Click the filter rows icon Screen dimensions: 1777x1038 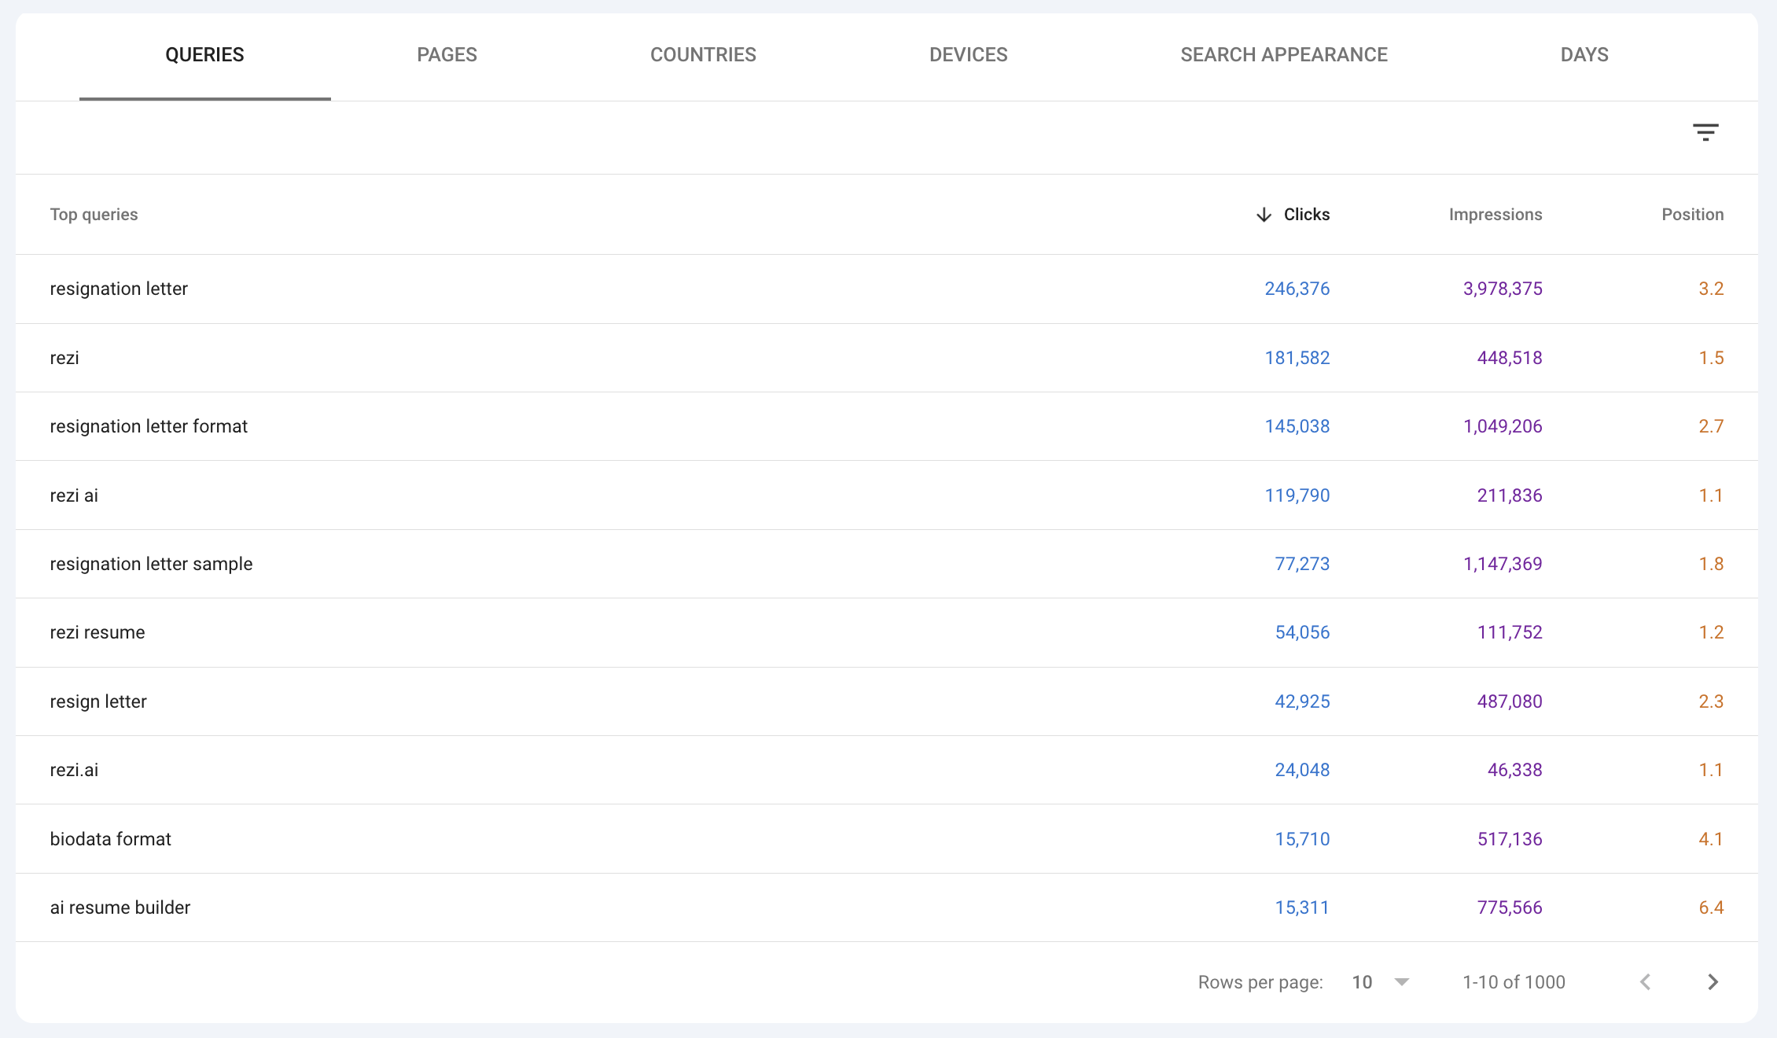coord(1705,132)
